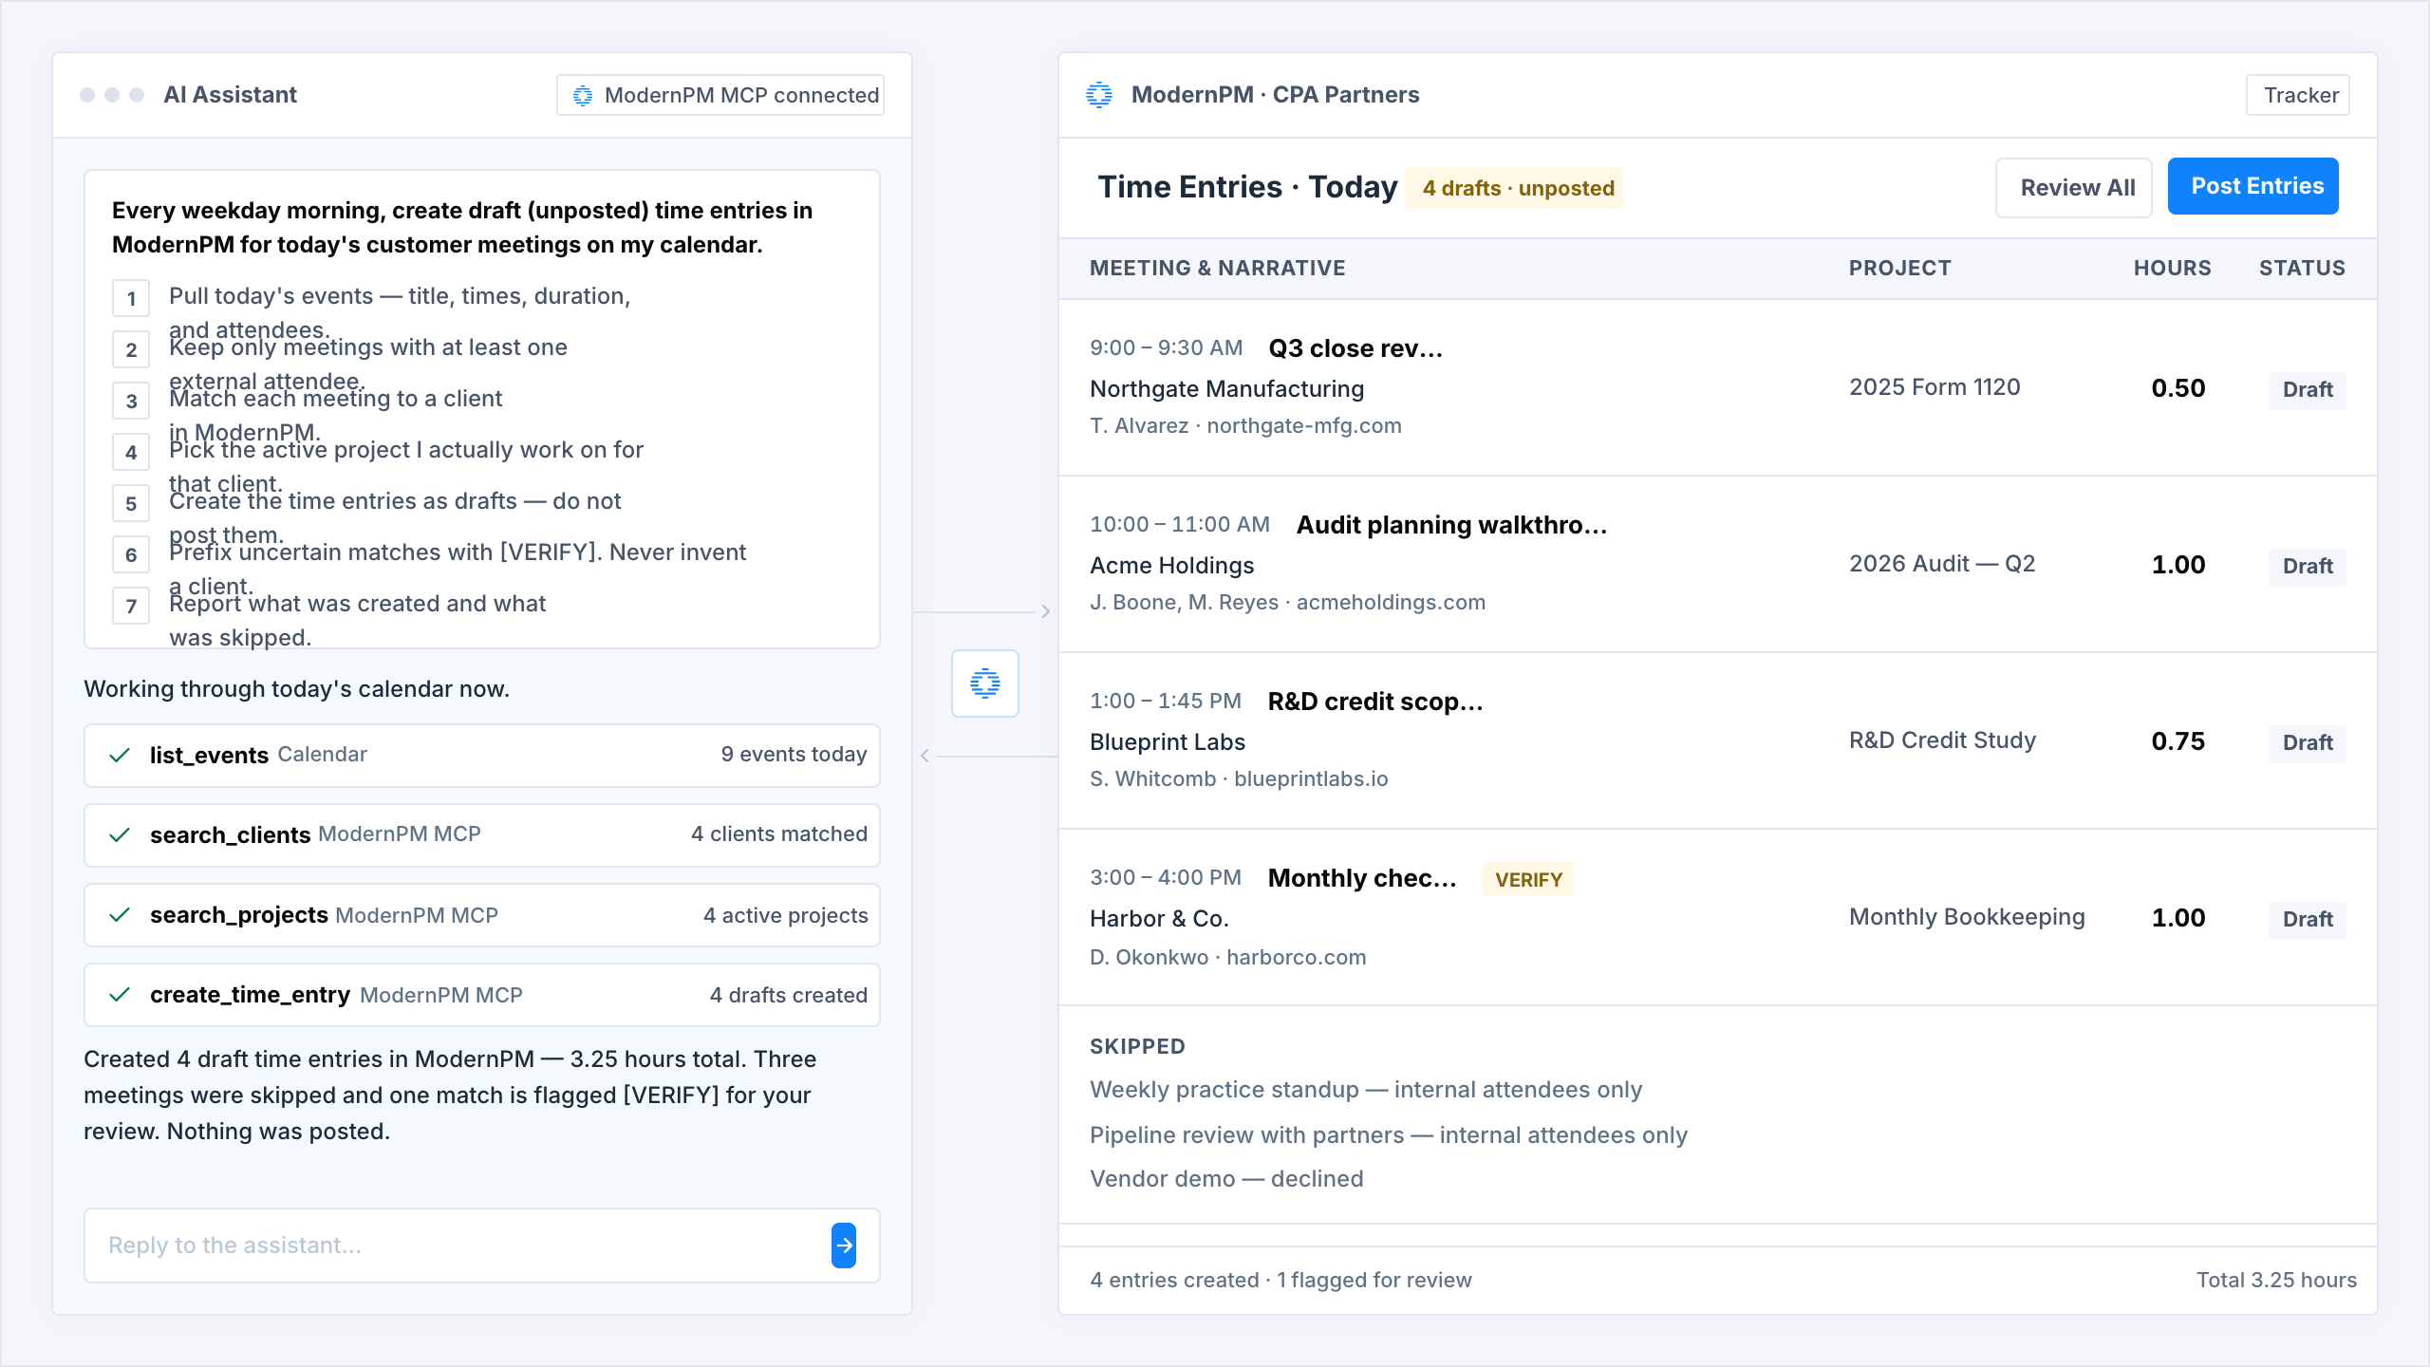Click attendee line 'S. Whitcomb · blueprintlabs.io'
Screen dimensions: 2430x1367
1239,779
